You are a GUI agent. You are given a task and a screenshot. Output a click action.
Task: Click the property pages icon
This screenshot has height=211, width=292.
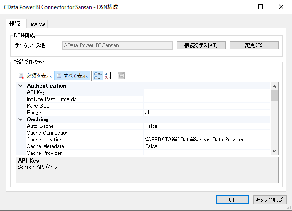pos(121,76)
